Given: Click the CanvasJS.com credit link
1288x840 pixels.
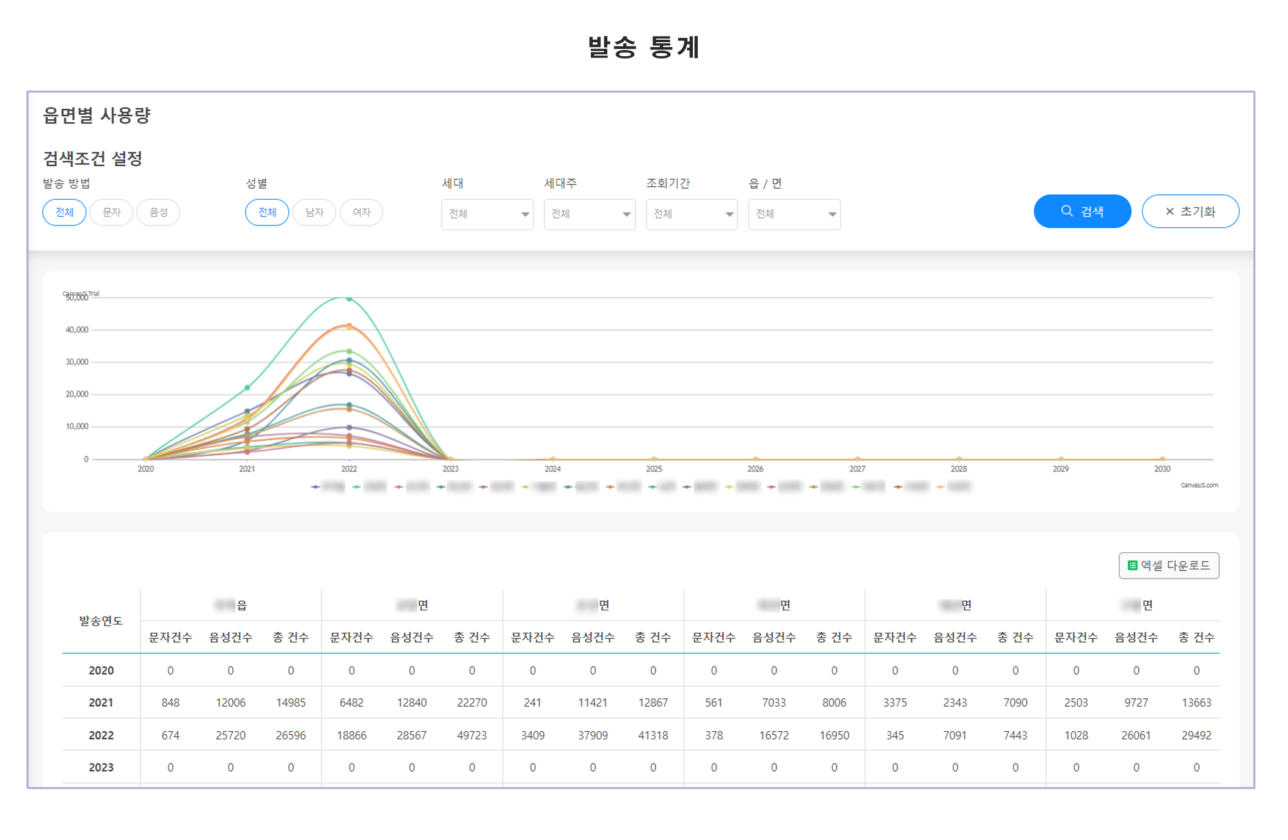Looking at the screenshot, I should [x=1198, y=485].
